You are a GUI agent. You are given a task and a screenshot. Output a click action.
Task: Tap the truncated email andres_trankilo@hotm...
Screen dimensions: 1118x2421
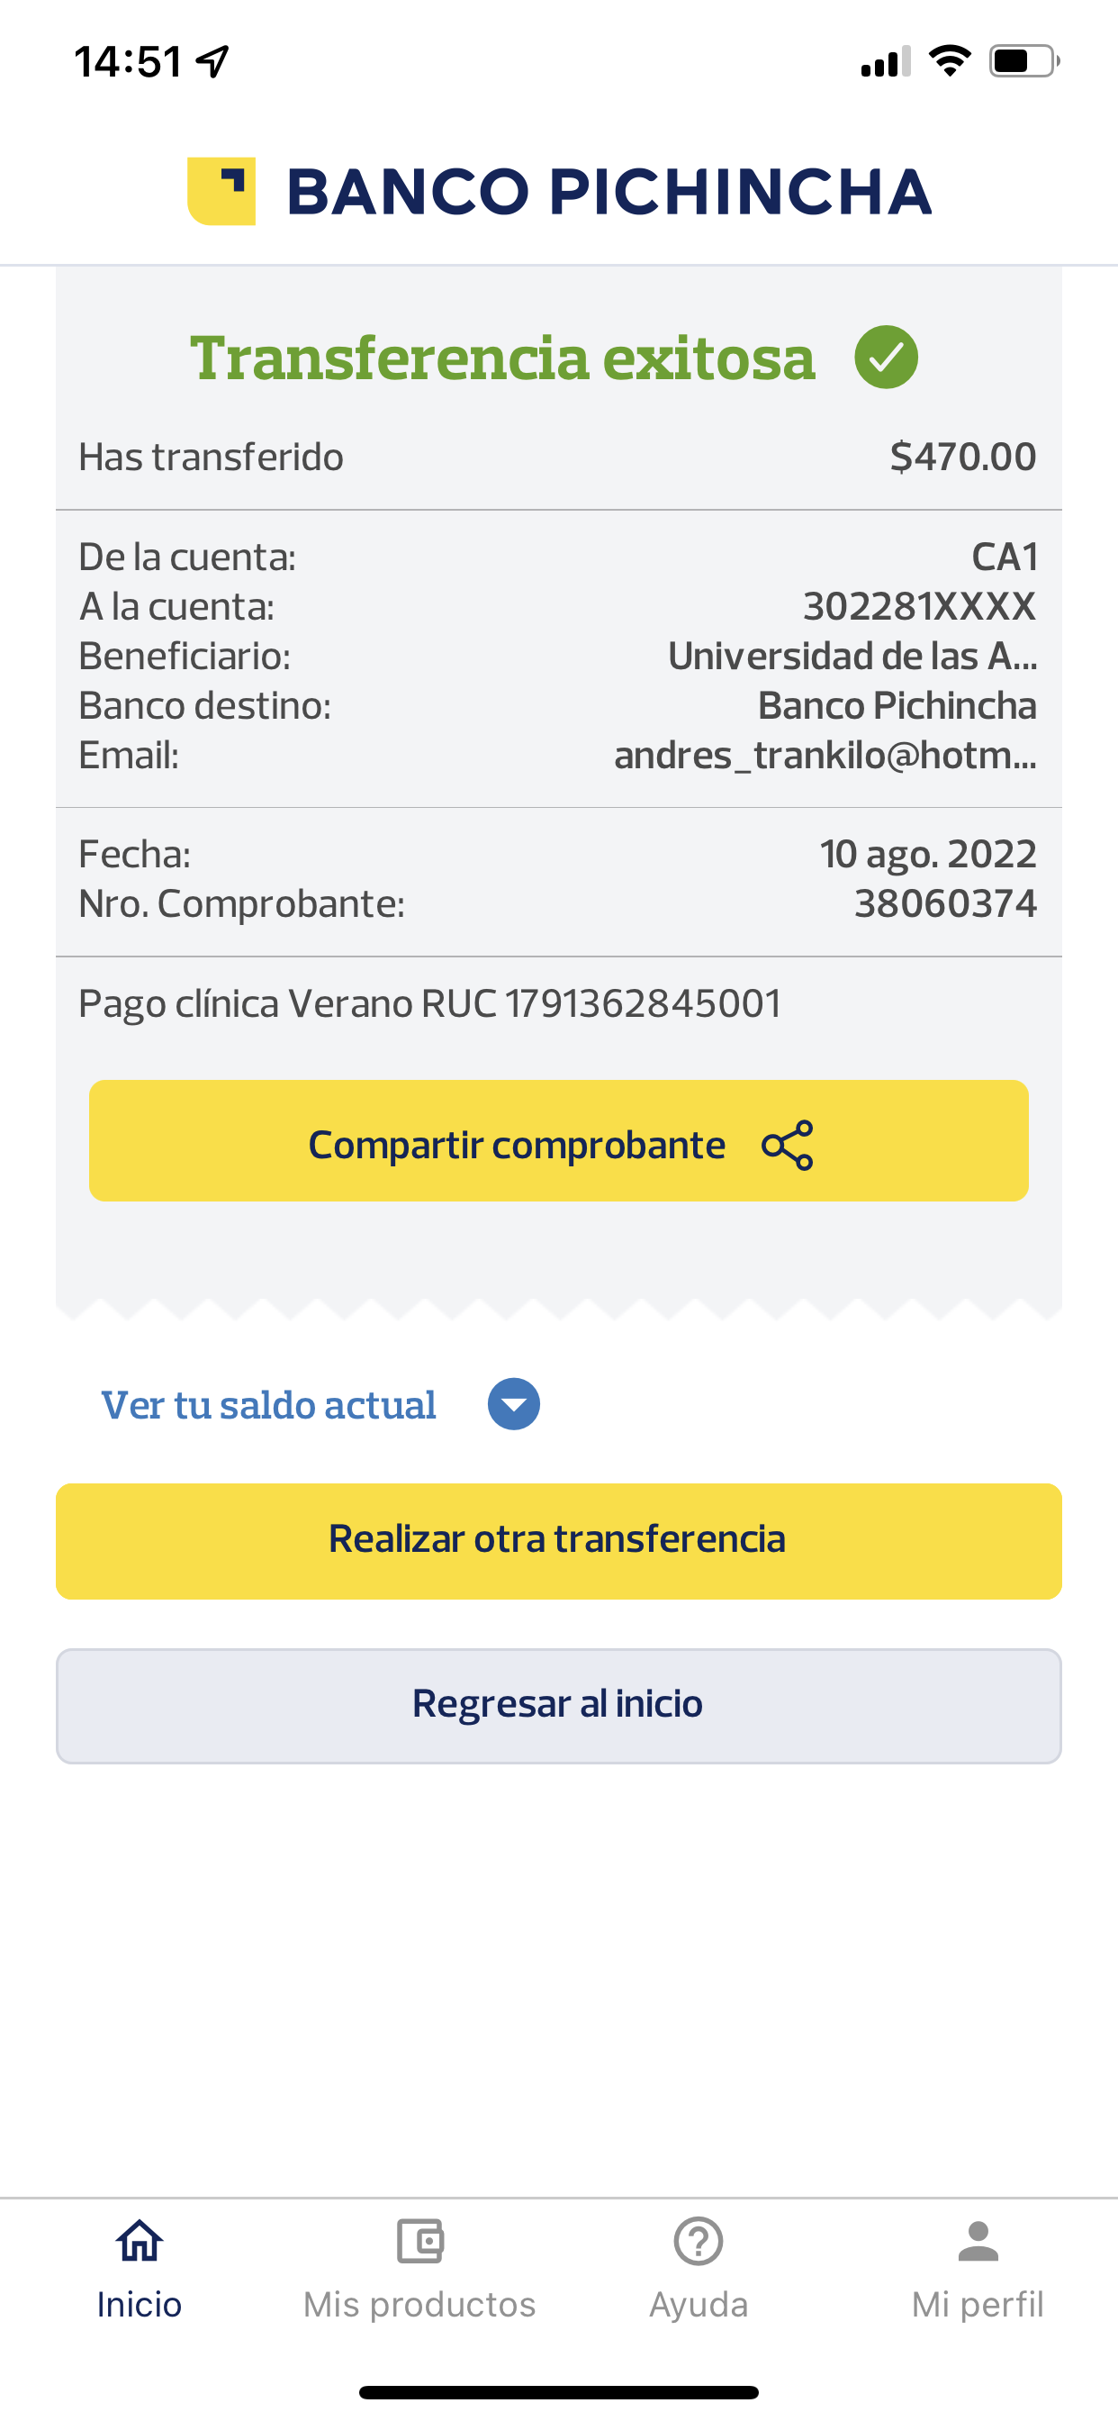tap(825, 755)
